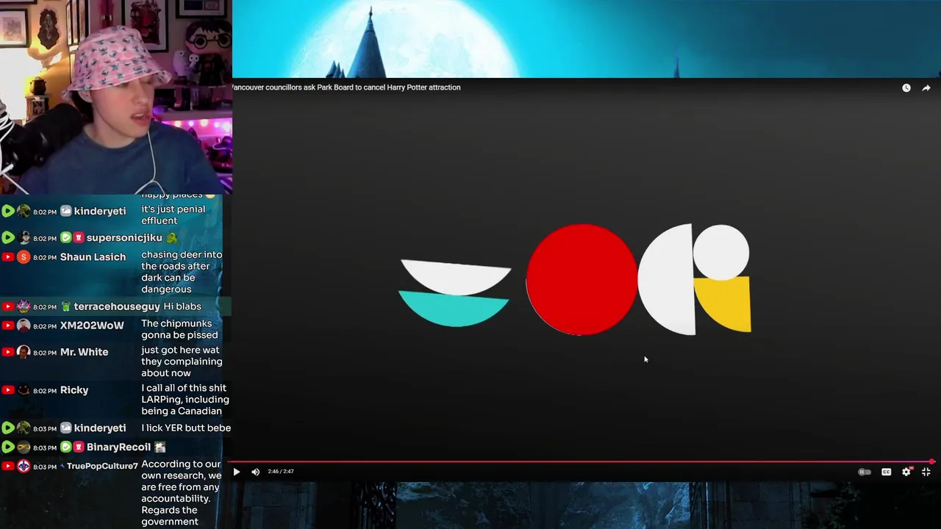Toggle the autoplay switch in player controls
This screenshot has width=941, height=529.
tap(865, 472)
